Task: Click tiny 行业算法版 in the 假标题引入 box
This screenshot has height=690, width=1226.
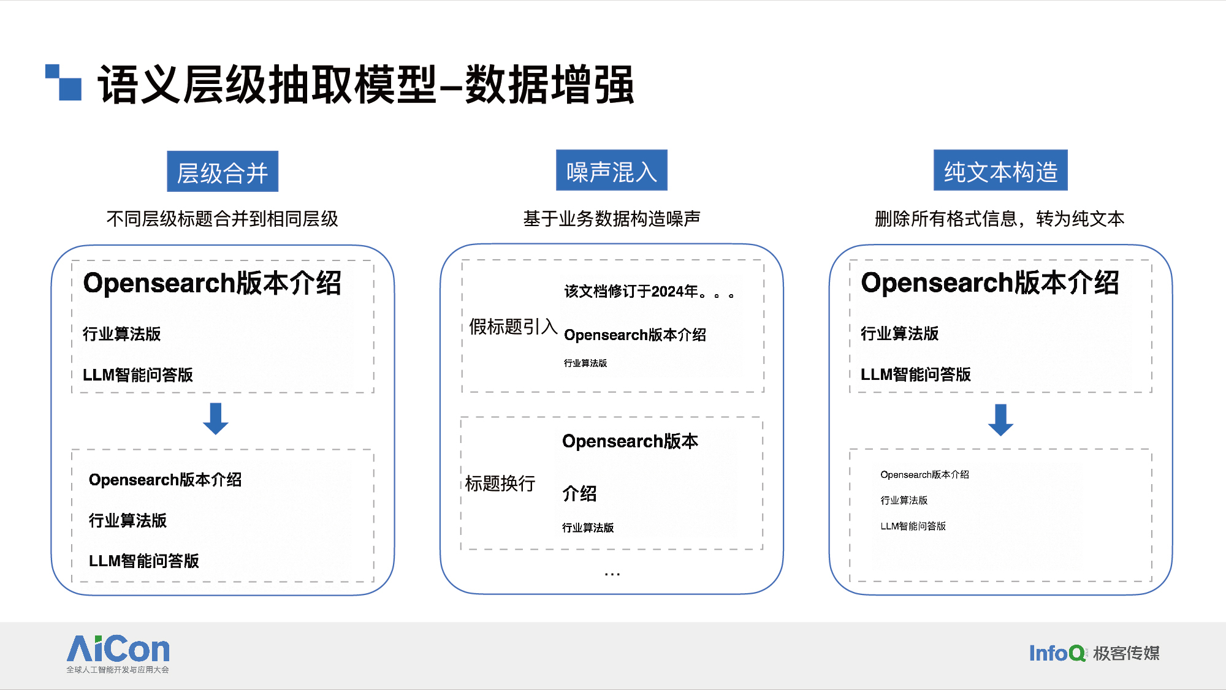Action: 585,363
